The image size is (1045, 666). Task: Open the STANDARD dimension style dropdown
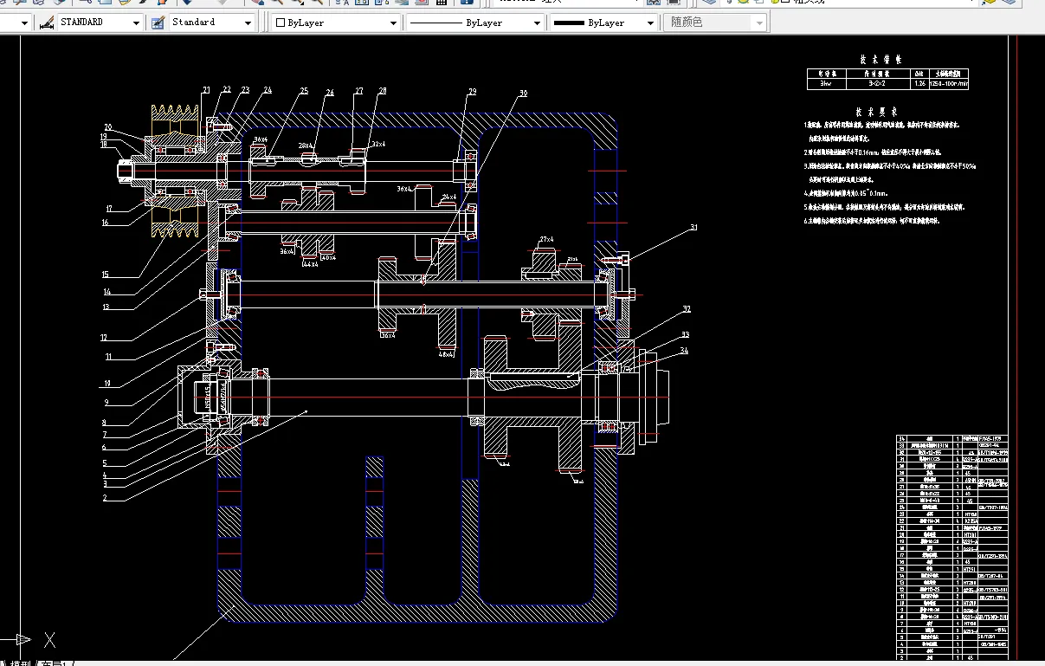(x=136, y=23)
